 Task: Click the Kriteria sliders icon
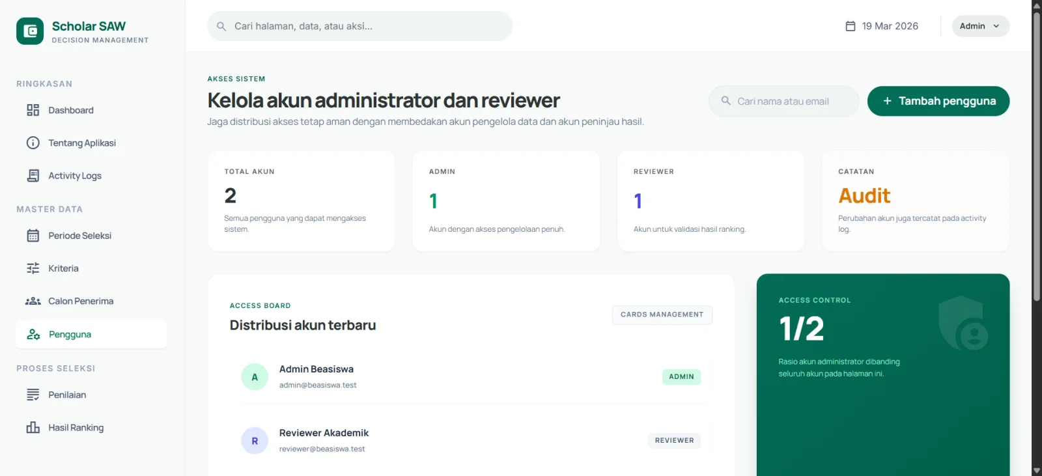tap(33, 268)
